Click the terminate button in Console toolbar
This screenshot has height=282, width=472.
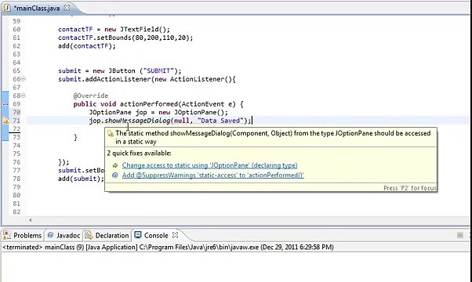click(460, 235)
